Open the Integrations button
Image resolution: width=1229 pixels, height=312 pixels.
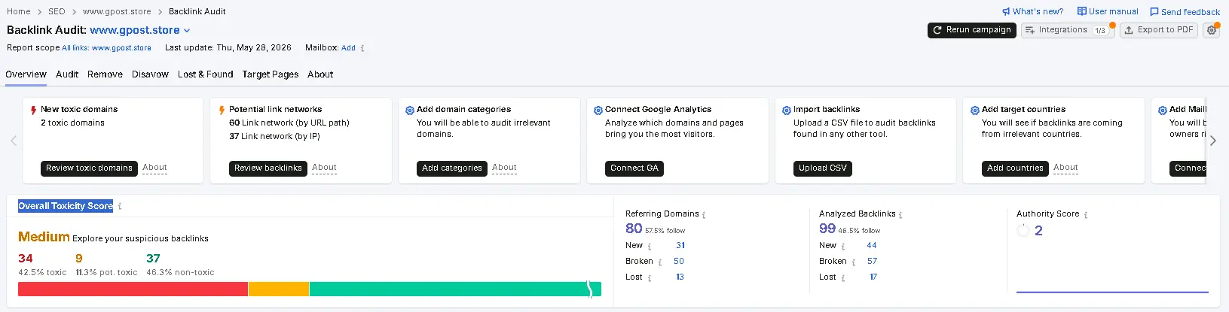(x=1068, y=30)
